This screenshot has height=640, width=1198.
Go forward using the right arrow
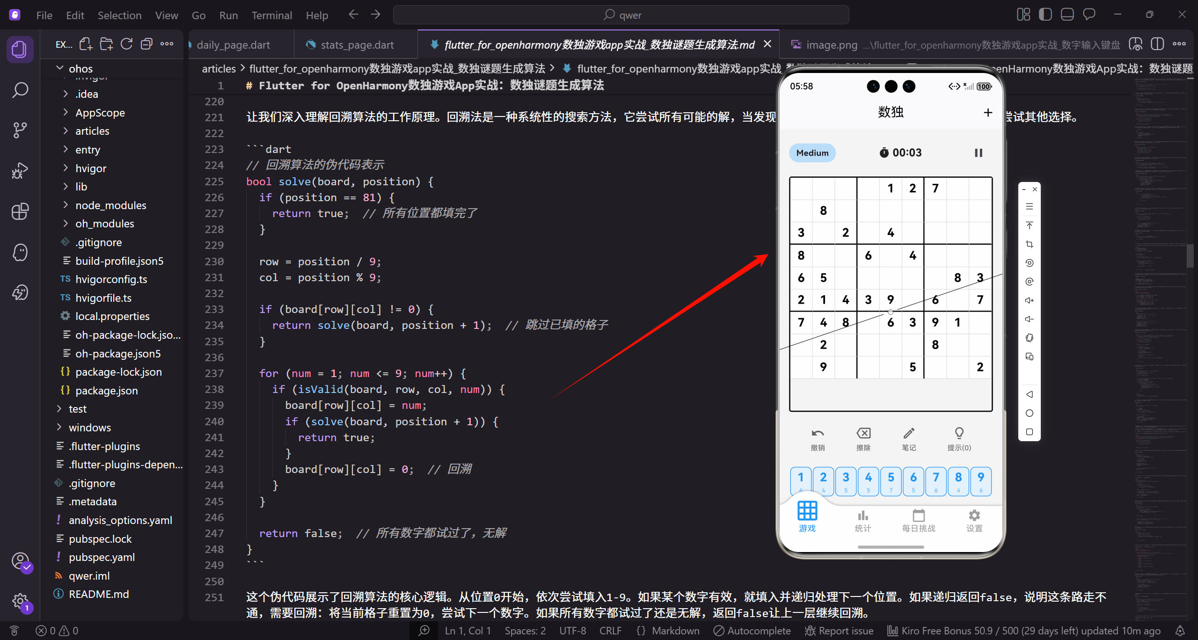pos(376,15)
